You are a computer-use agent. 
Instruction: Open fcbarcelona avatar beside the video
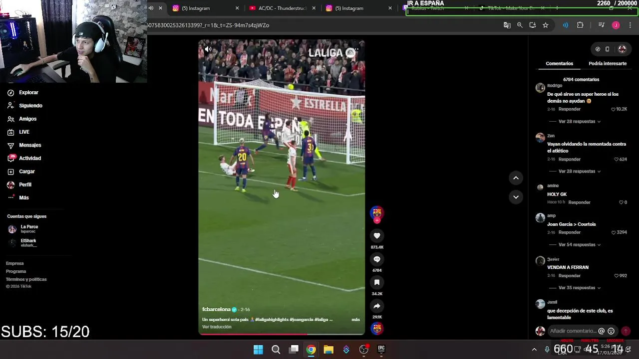tap(377, 213)
